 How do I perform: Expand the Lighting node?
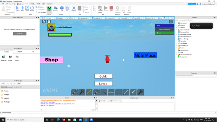tap(176, 28)
